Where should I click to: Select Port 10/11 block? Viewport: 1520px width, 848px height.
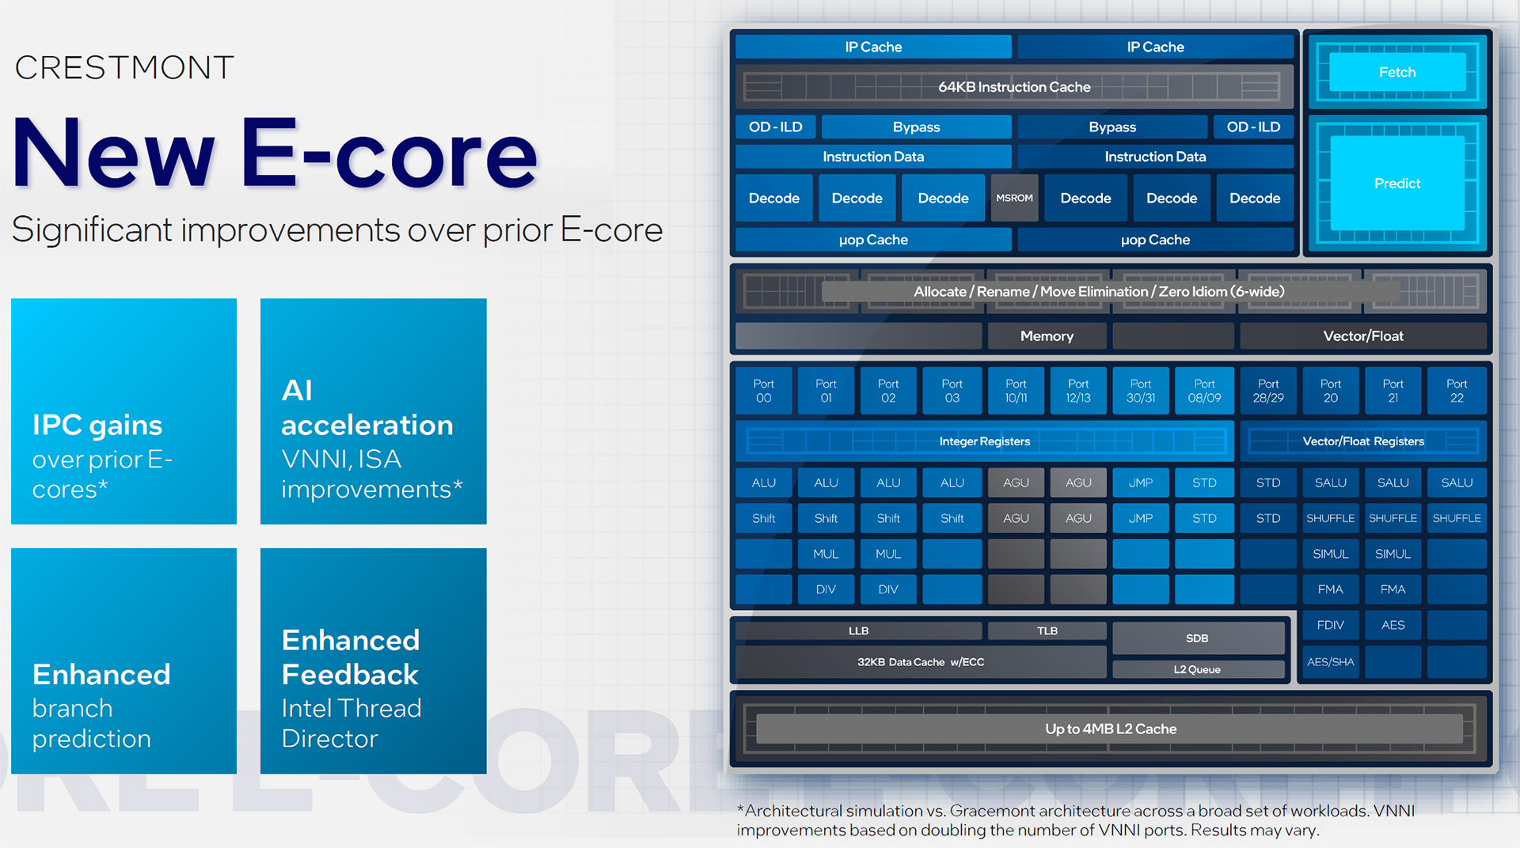click(1016, 391)
